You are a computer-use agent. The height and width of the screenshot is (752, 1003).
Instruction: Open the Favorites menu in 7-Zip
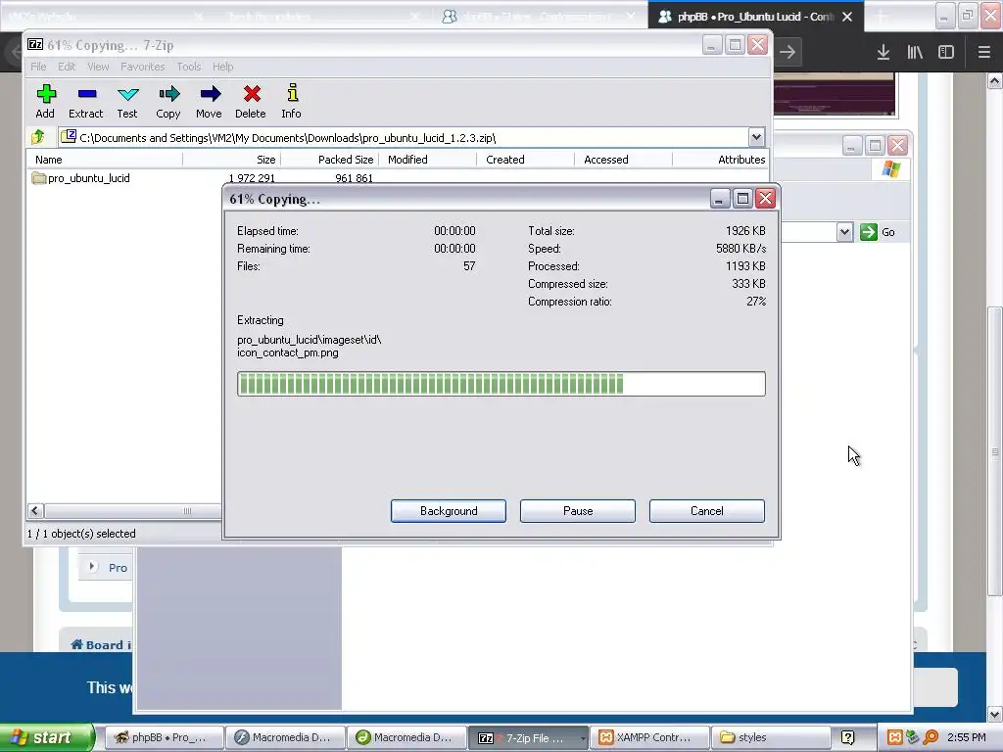[143, 67]
